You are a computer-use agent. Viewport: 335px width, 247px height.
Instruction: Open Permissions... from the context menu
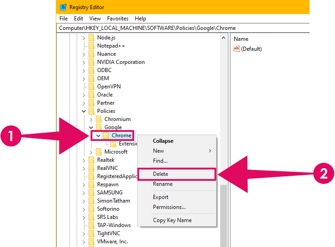coord(177,207)
